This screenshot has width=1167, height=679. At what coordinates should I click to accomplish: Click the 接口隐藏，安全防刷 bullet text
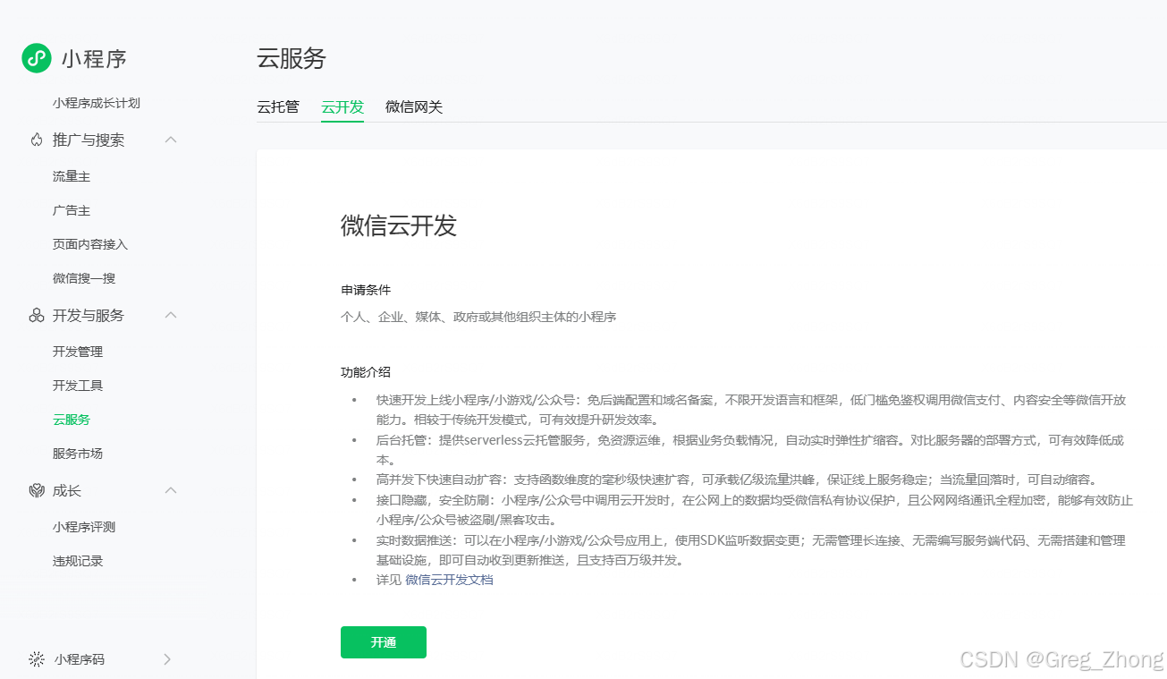pos(755,510)
